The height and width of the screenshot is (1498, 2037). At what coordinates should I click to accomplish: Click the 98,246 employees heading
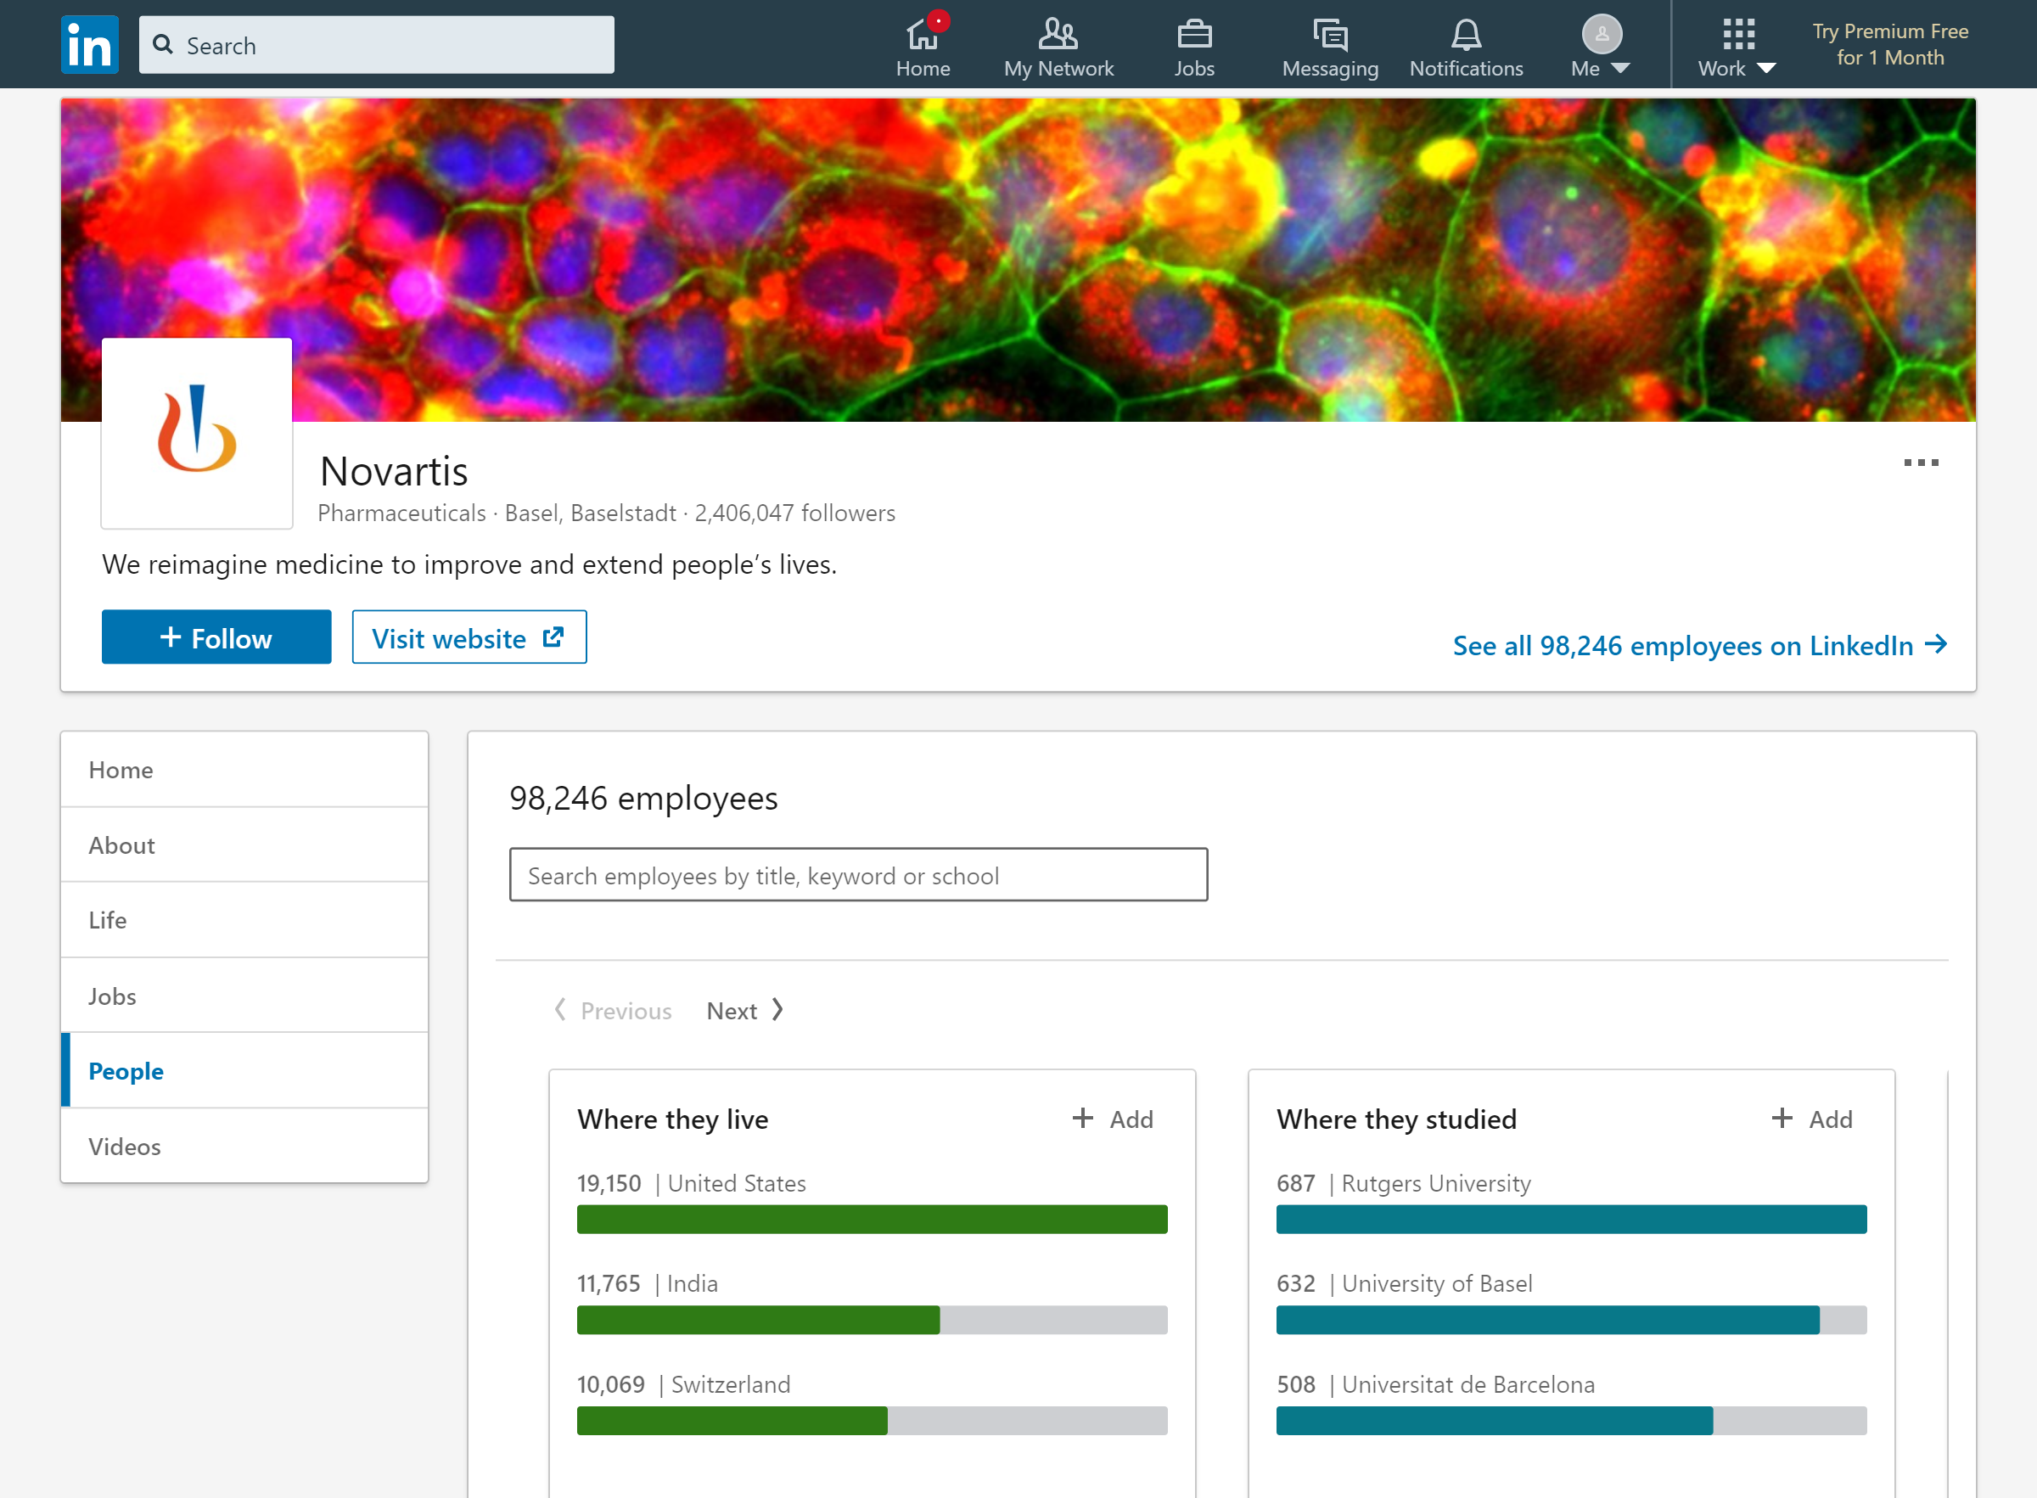point(643,798)
